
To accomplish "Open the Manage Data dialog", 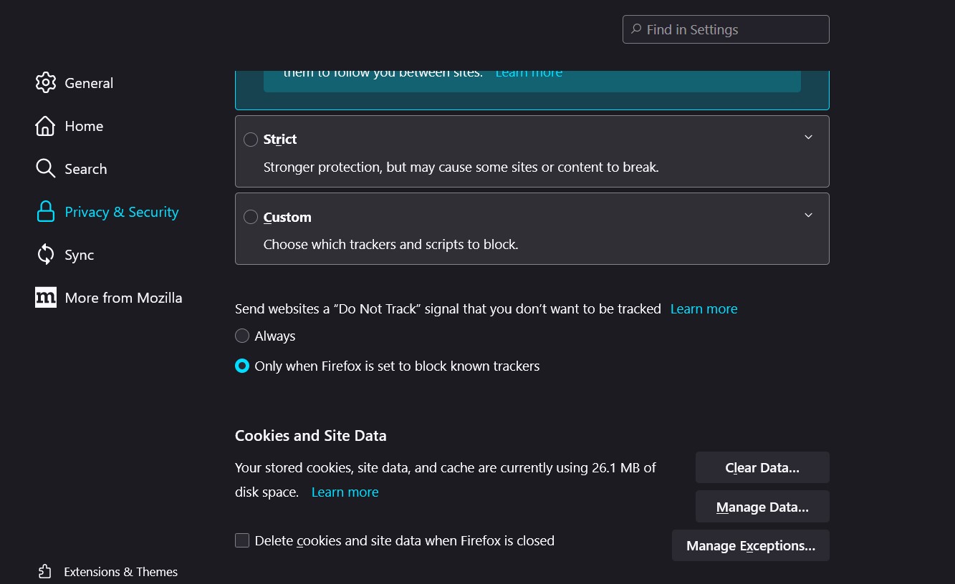I will 762,507.
